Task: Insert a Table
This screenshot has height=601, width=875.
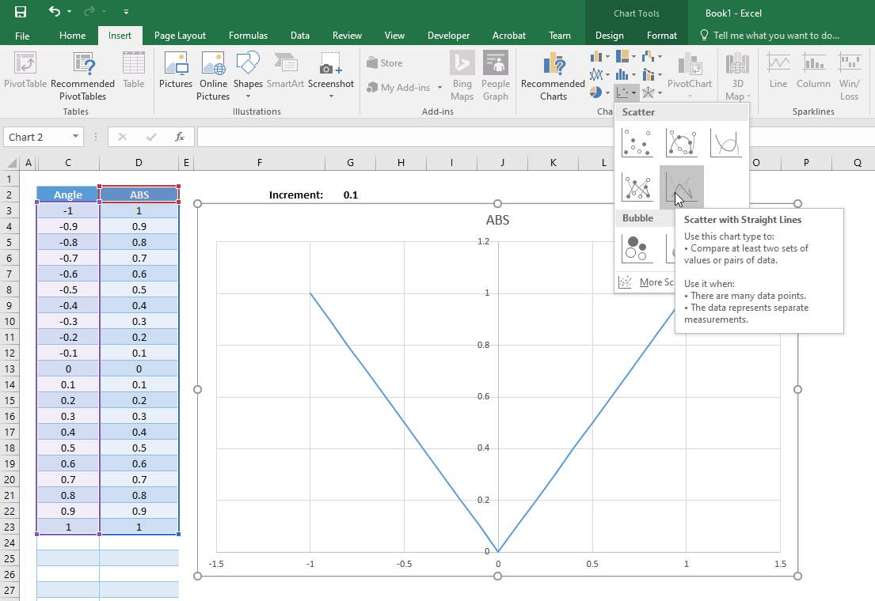Action: click(133, 77)
